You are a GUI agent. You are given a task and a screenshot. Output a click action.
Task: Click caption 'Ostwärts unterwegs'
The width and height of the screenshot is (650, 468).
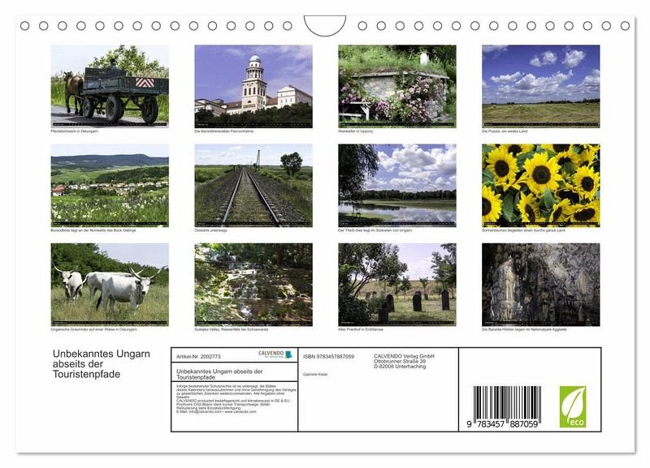210,230
